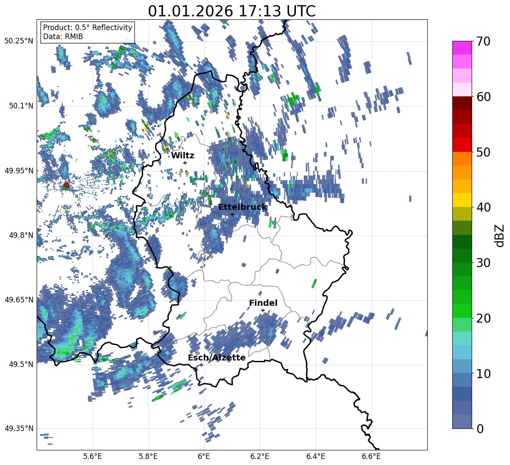Click the 0 value on colorbar
Viewport: 510px width, 465px height.
pyautogui.click(x=479, y=428)
